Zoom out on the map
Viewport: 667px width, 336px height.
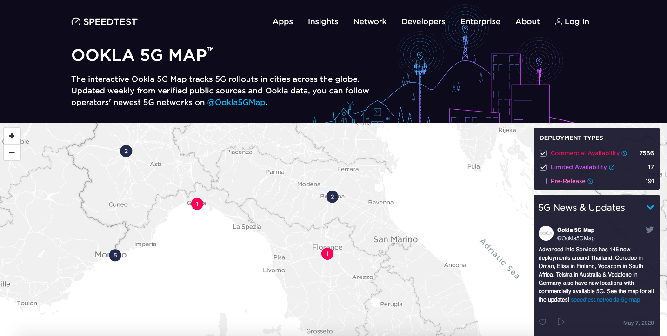click(12, 152)
